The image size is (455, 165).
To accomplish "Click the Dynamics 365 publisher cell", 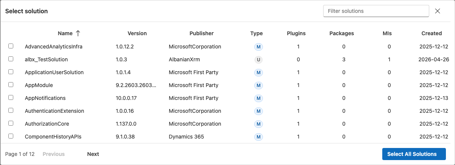I will pyautogui.click(x=186, y=137).
